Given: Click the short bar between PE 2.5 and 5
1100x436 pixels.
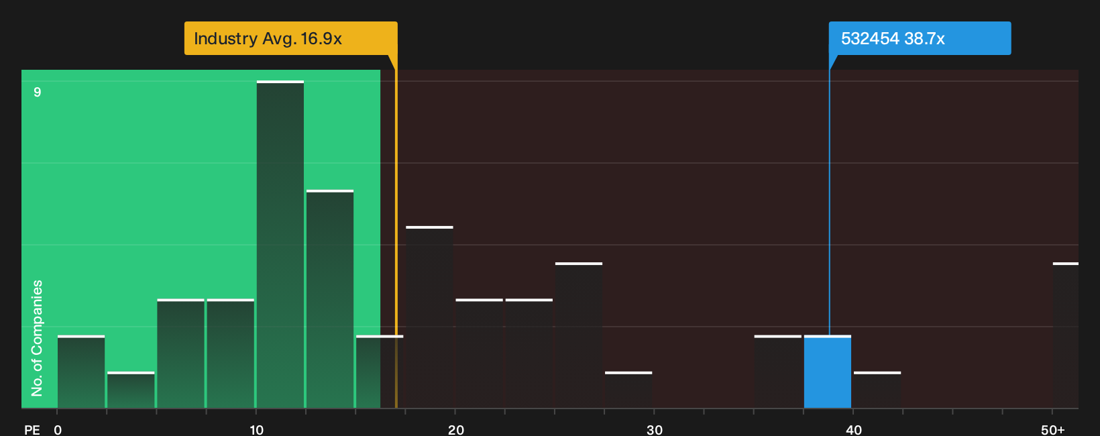Looking at the screenshot, I should [131, 390].
